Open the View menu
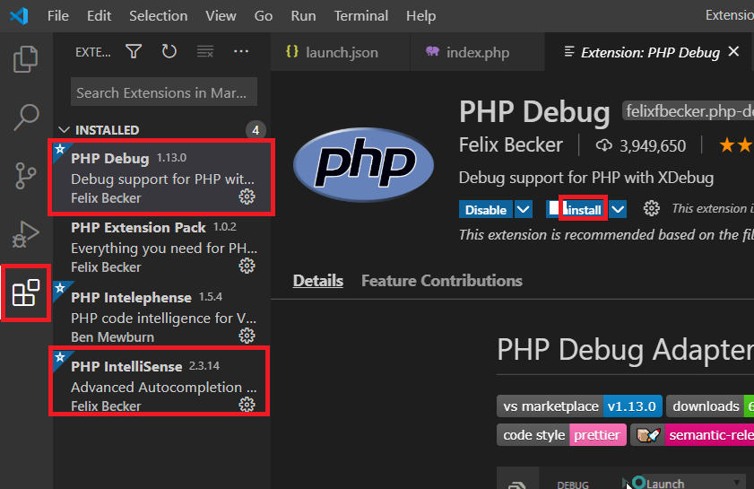 point(221,16)
